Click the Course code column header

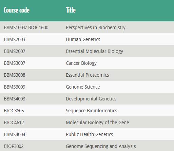[17, 10]
